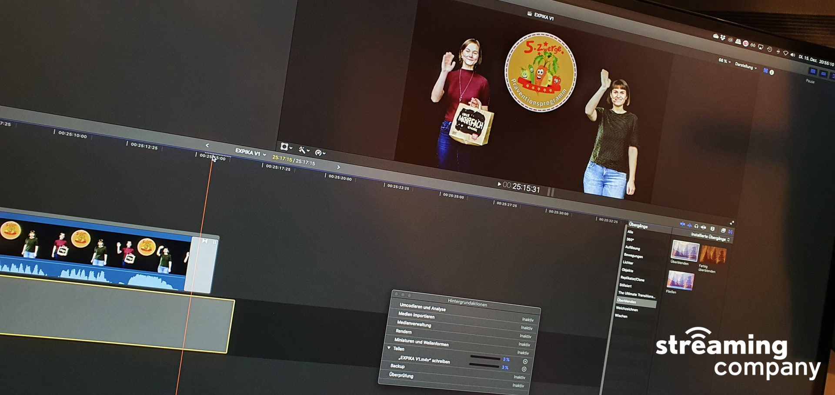Select Stilisiert category
This screenshot has height=395, width=835.
(x=625, y=285)
